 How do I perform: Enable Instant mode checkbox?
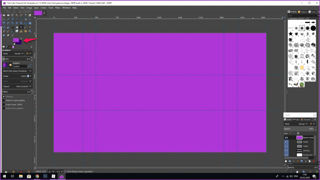4,105
